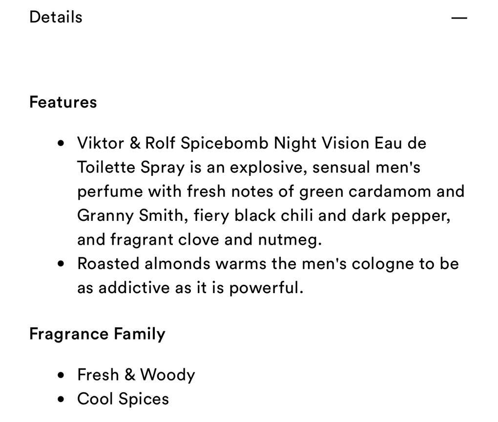Select the Fresh & Woody list item
The height and width of the screenshot is (422, 498).
[x=136, y=375]
